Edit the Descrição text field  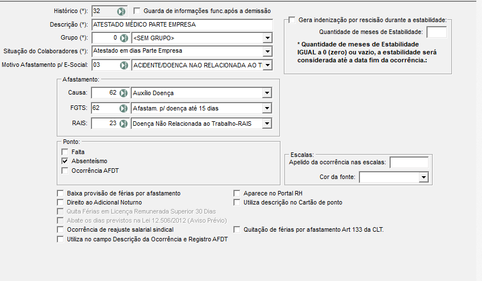click(182, 24)
